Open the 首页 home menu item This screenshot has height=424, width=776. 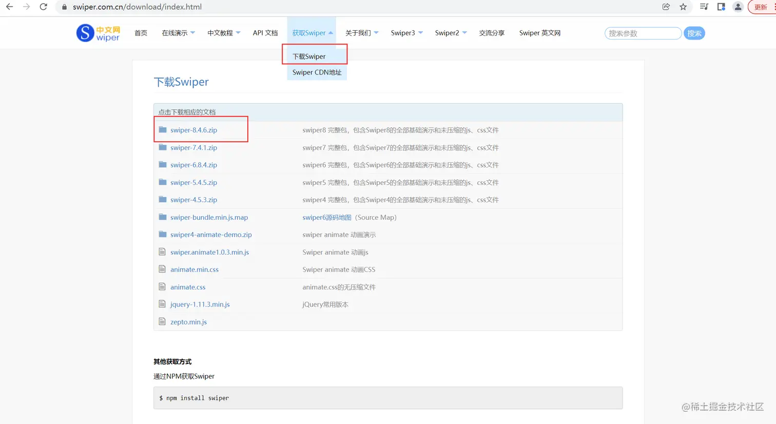pos(141,33)
